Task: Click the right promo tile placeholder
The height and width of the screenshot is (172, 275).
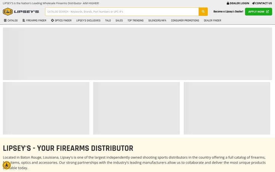Action: 227,108
